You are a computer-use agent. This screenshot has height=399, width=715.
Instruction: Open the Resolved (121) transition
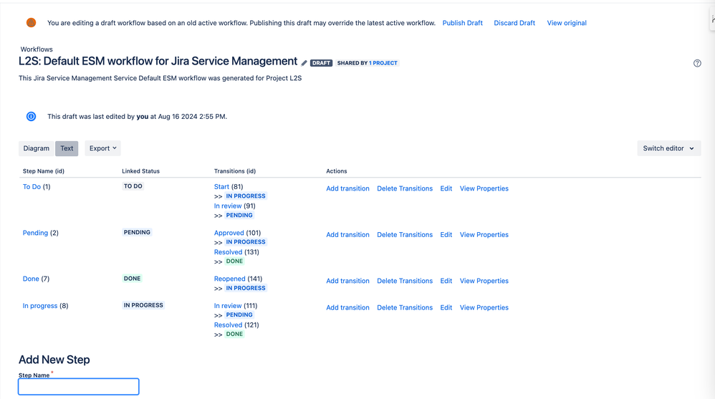[x=228, y=325]
